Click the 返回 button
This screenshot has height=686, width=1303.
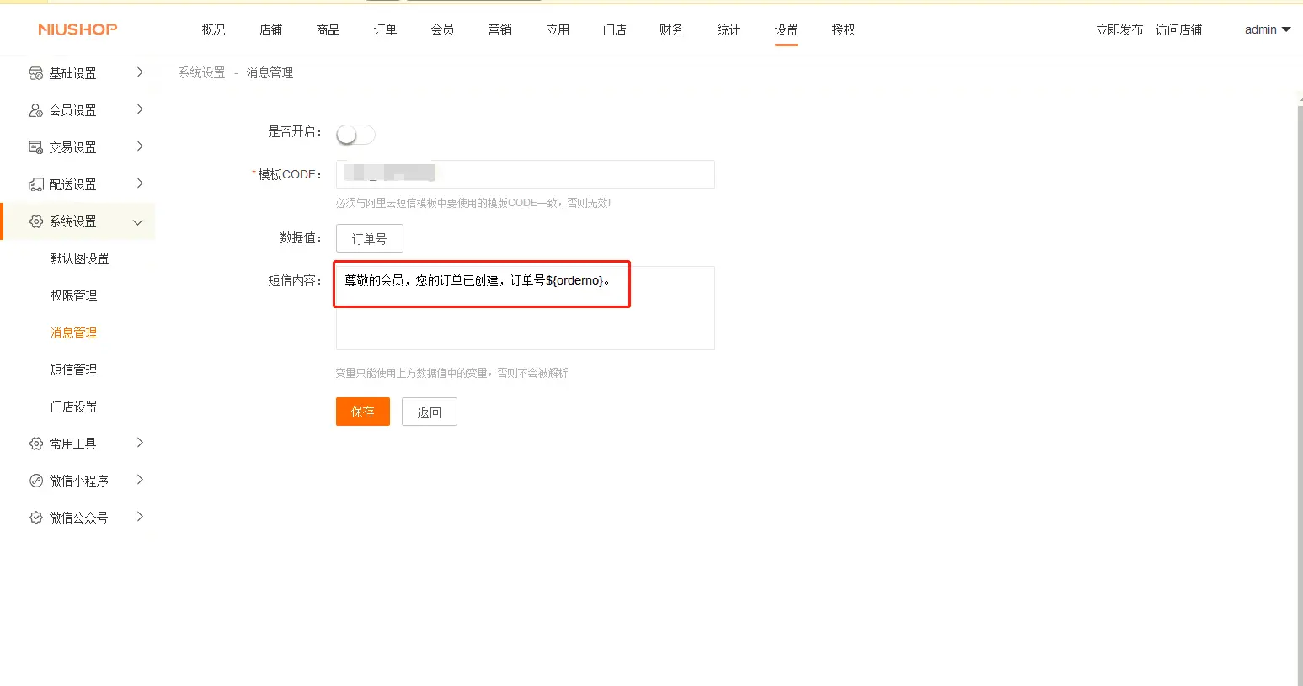tap(429, 412)
